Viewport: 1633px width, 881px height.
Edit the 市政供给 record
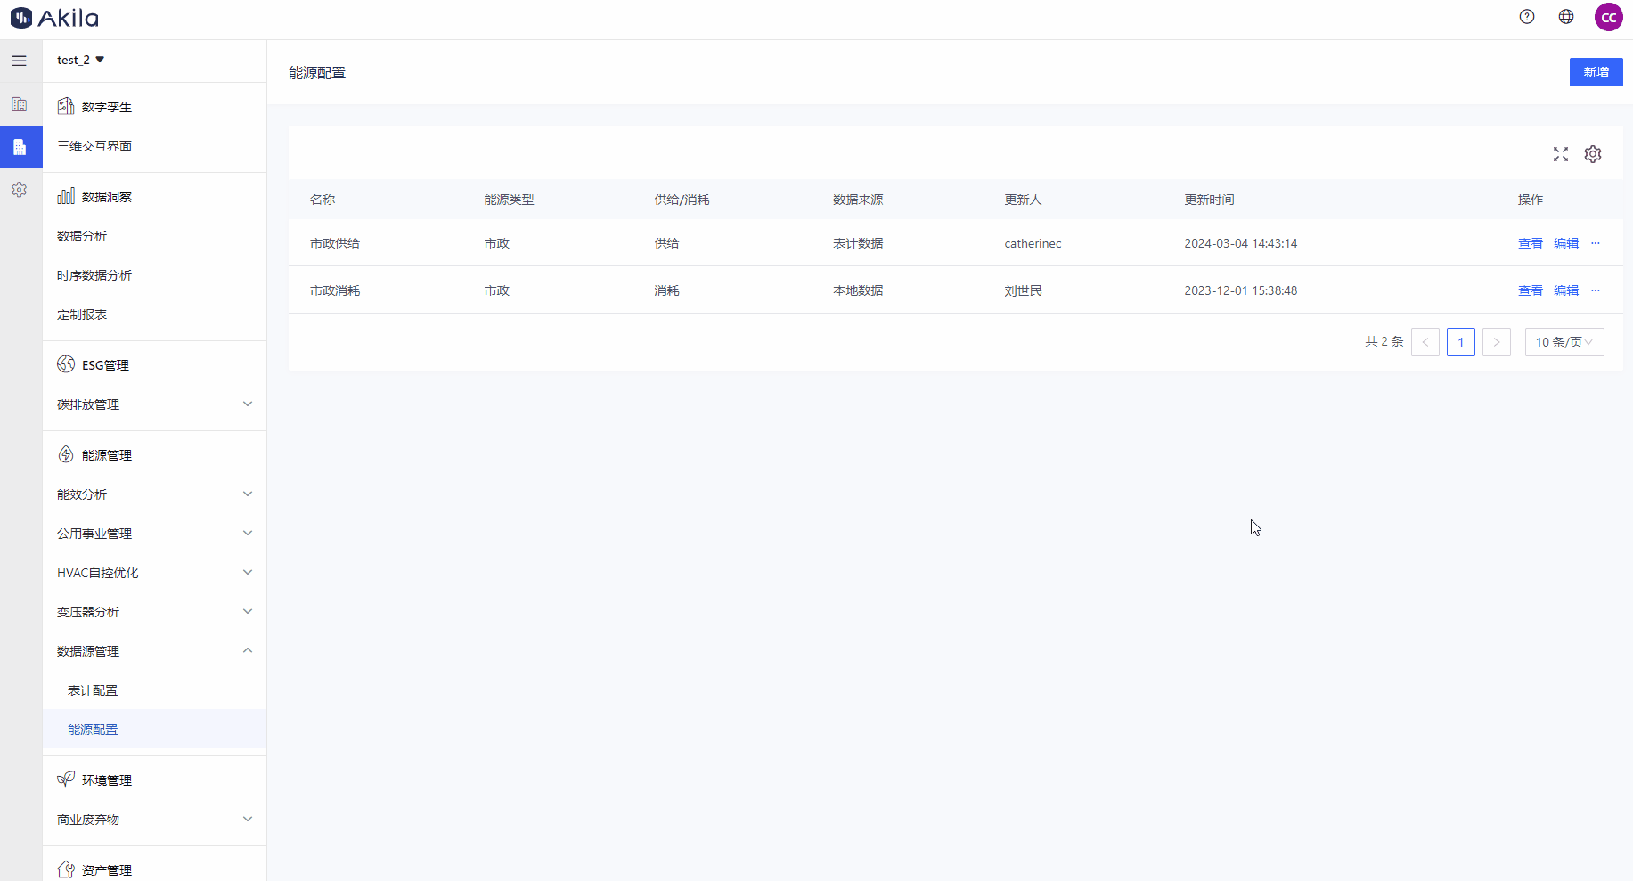(1566, 243)
